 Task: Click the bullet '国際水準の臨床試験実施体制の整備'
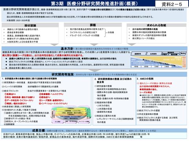point(149,32)
